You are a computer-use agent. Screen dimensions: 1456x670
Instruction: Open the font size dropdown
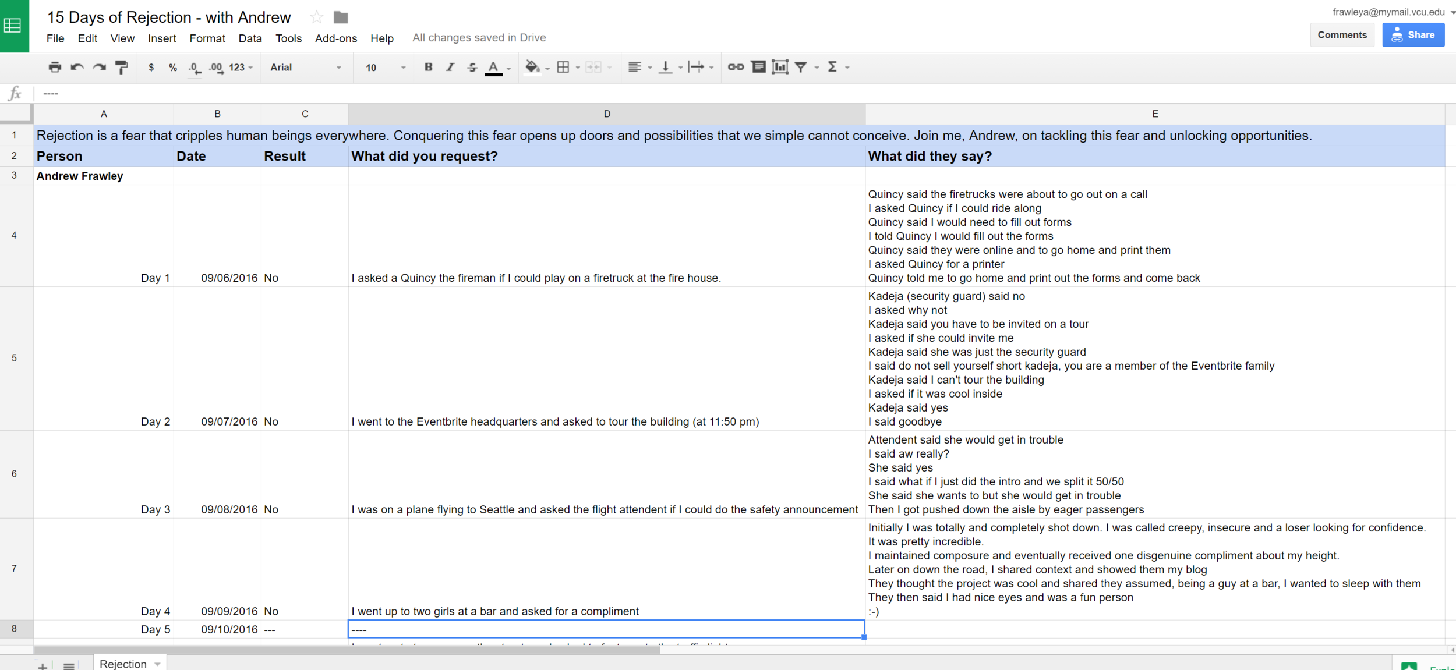tap(385, 68)
